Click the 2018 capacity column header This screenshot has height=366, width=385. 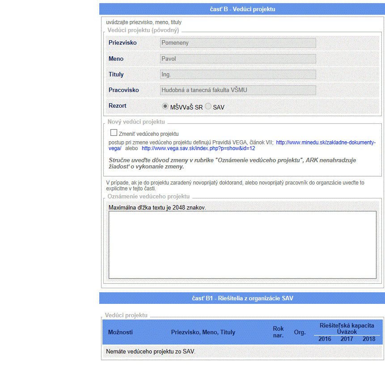click(x=369, y=339)
